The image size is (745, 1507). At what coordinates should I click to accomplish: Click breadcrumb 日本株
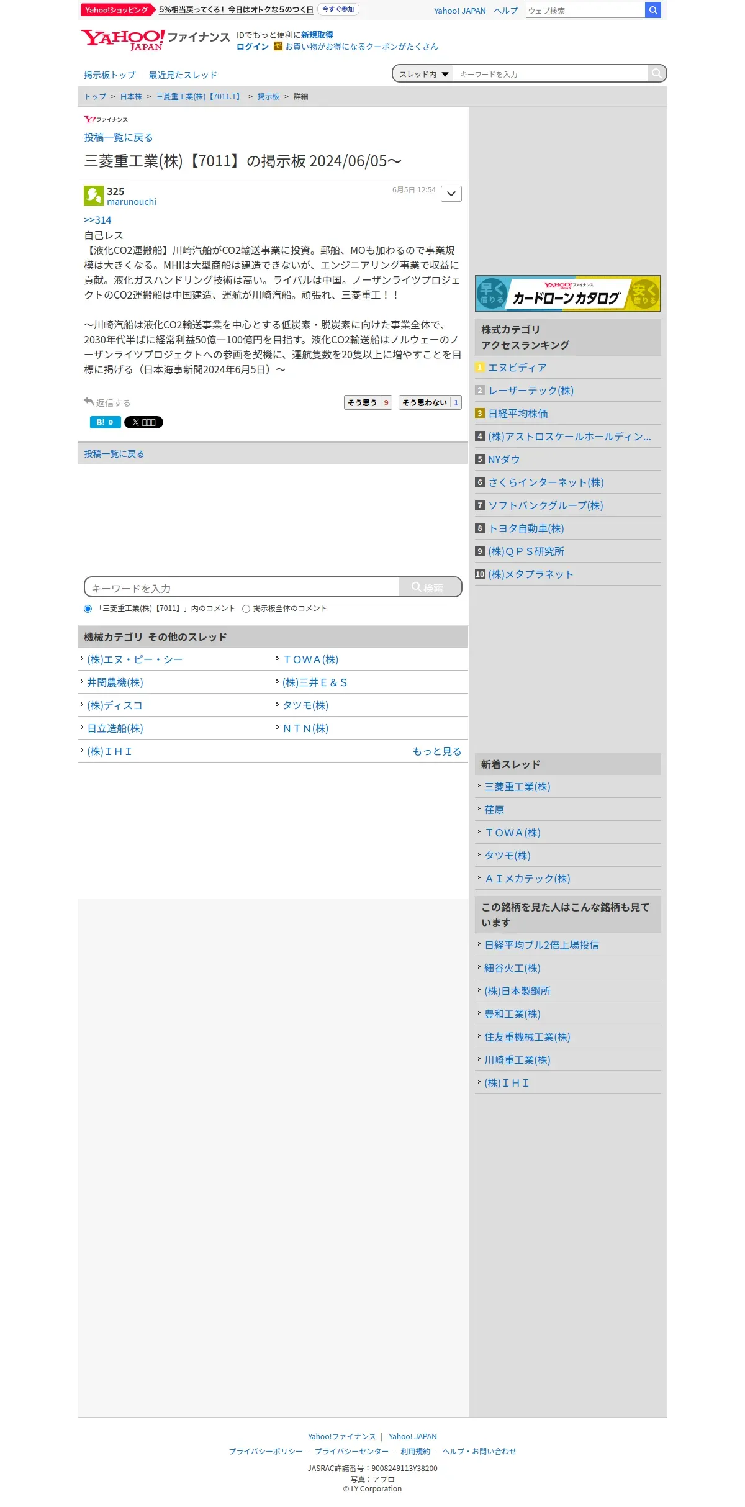(131, 97)
